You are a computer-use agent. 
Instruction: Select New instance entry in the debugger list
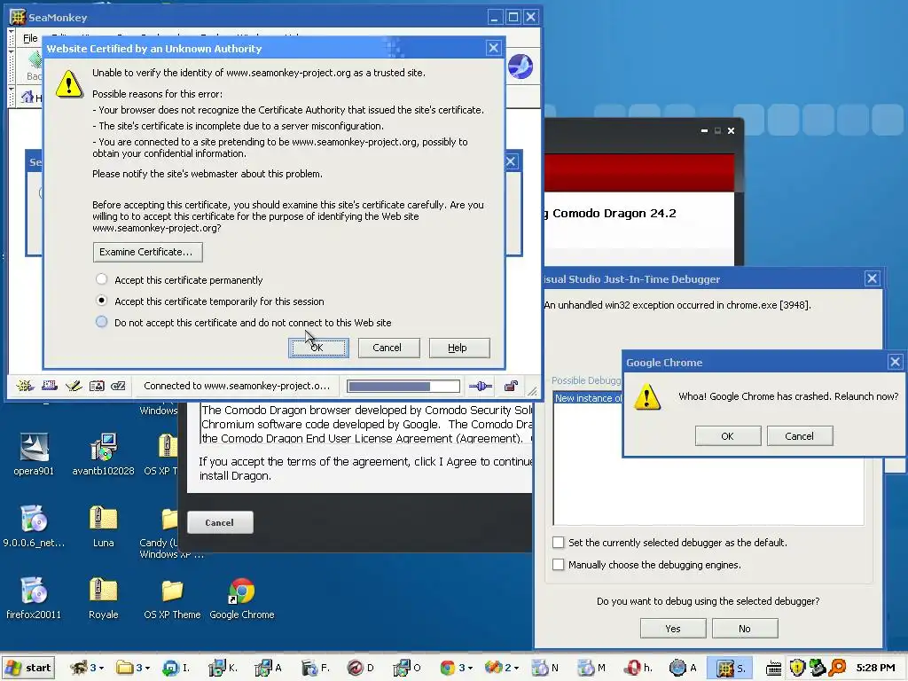coord(588,398)
